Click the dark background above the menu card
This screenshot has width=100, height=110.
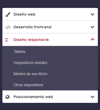point(50,4)
